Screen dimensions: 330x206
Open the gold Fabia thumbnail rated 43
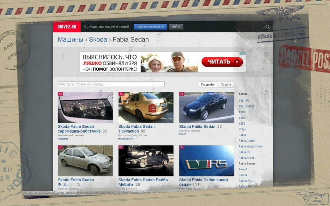[x=146, y=107]
